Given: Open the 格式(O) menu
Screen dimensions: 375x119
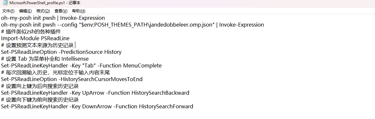Looking at the screenshot, I should pos(43,11).
